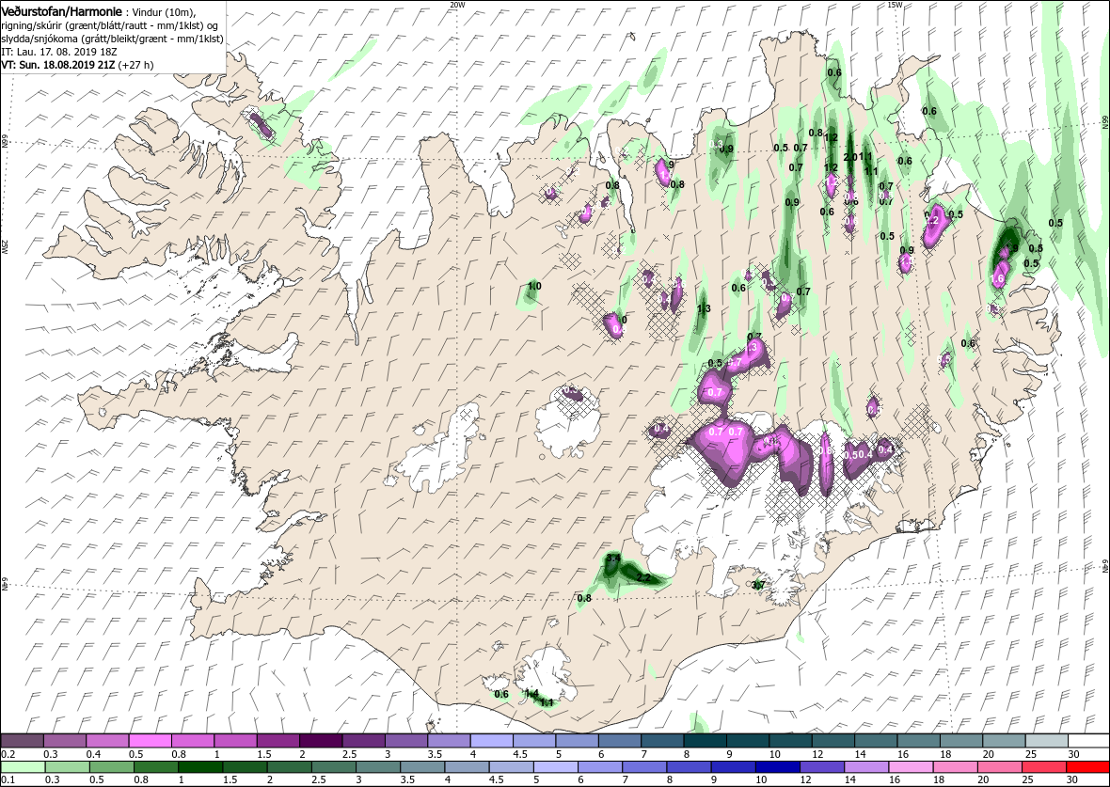Image resolution: width=1110 pixels, height=787 pixels.
Task: Click the white '1.6' snow value on the east coast
Action: click(997, 279)
